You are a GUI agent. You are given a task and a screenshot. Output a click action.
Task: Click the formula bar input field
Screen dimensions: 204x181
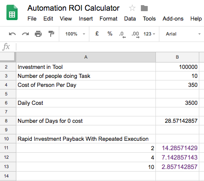point(110,47)
